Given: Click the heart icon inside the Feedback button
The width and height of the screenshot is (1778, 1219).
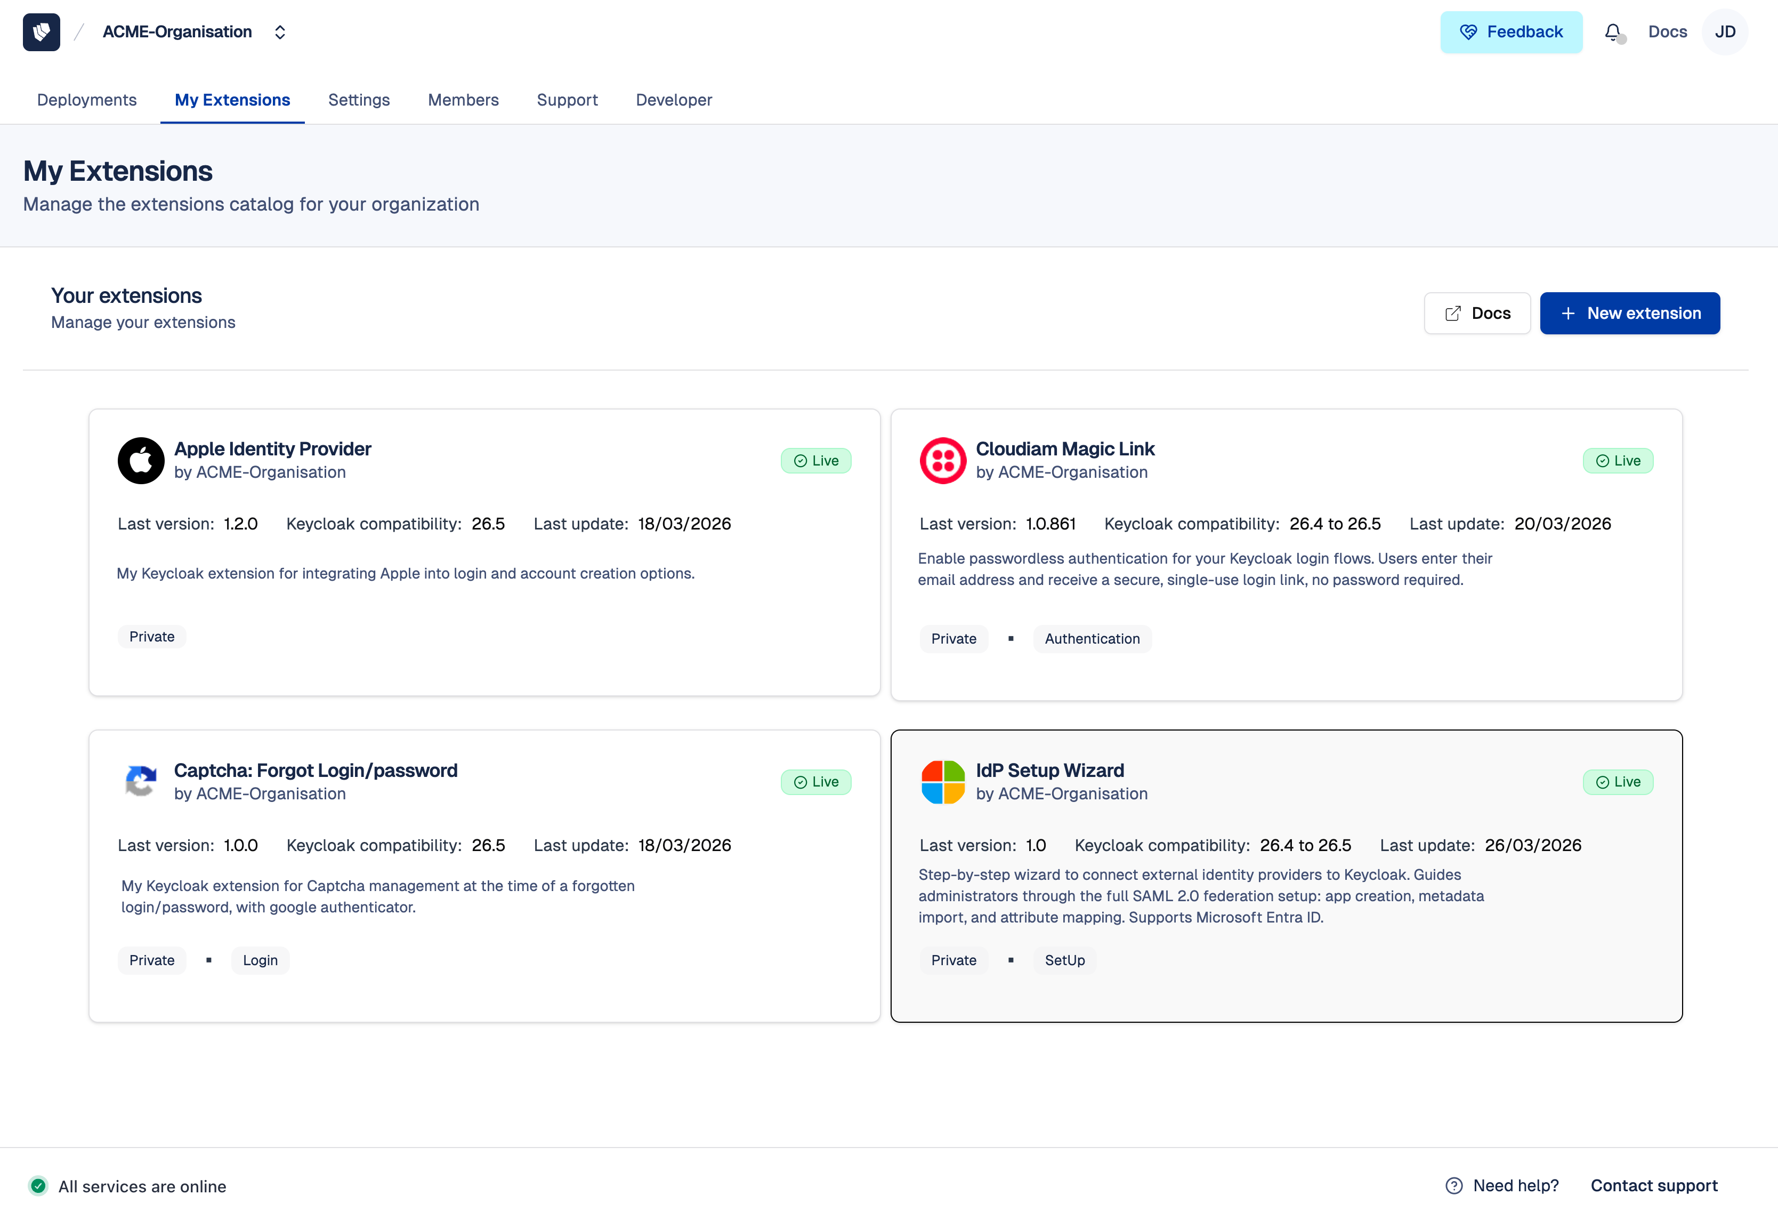Looking at the screenshot, I should pos(1468,31).
